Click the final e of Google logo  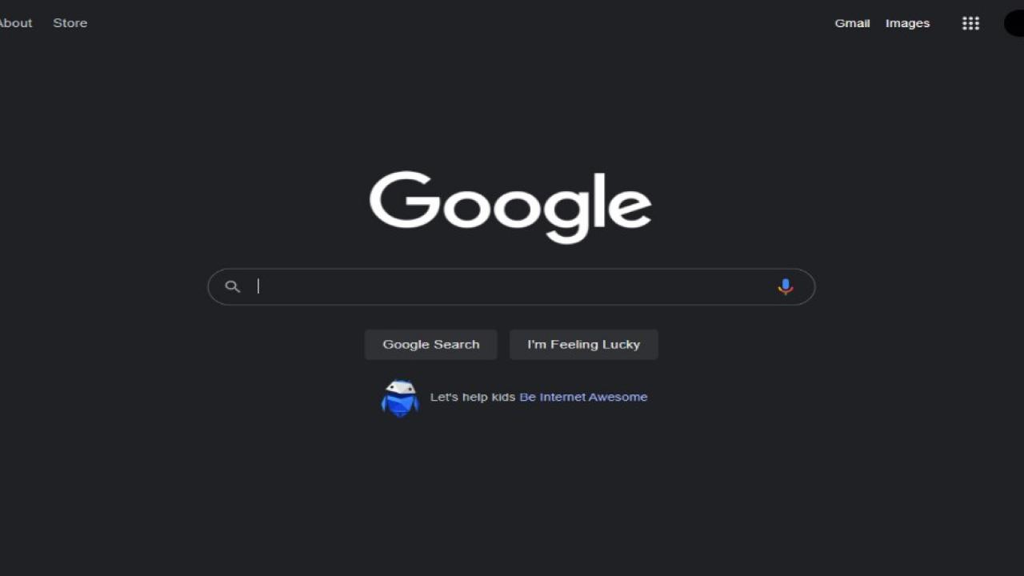630,208
